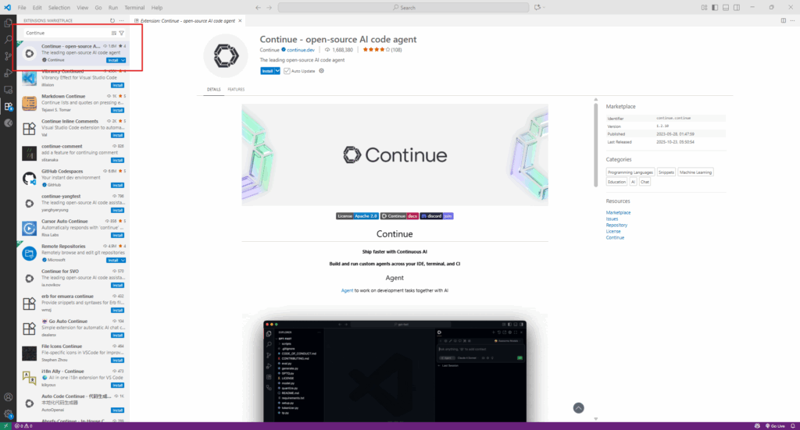Click the readme vertical scrollbar thumb
This screenshot has height=430, width=800.
595,145
